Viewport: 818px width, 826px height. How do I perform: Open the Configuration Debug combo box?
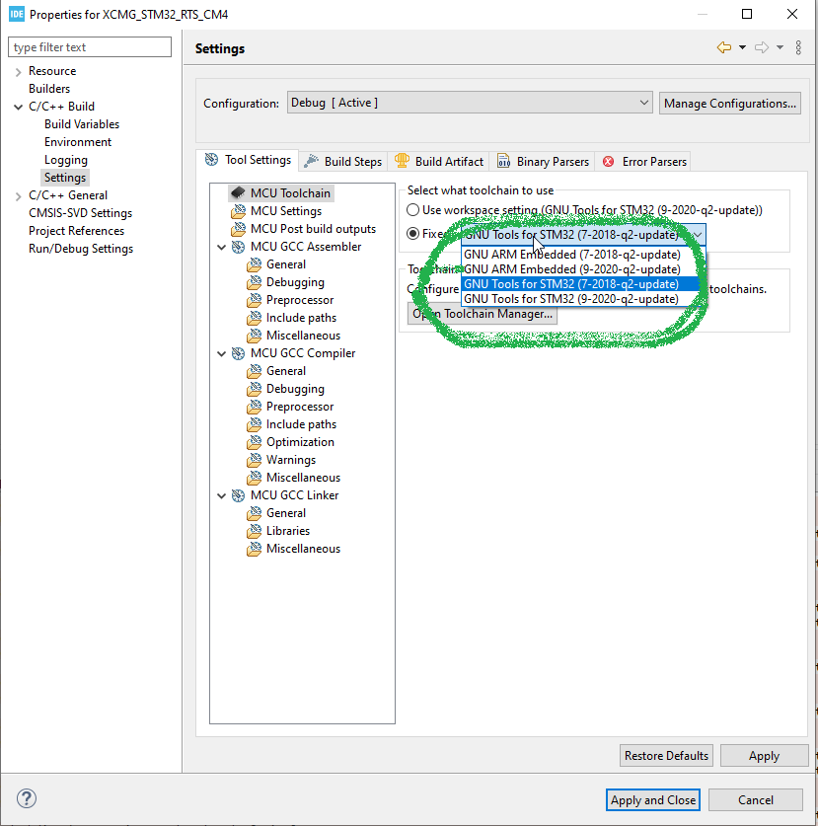470,103
